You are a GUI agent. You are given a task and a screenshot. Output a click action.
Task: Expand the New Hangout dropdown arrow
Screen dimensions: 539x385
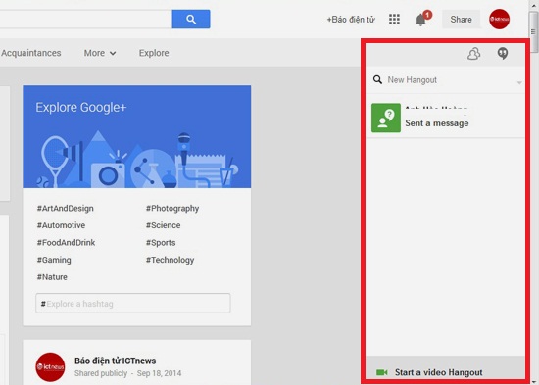coord(519,82)
